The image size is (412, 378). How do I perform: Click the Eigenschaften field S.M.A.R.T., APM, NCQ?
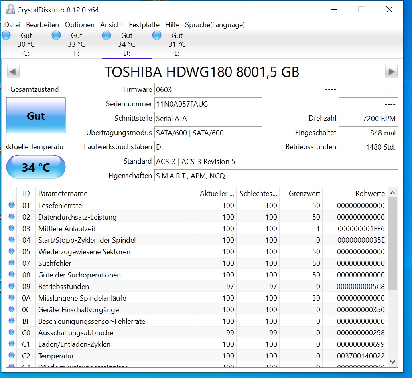point(276,176)
